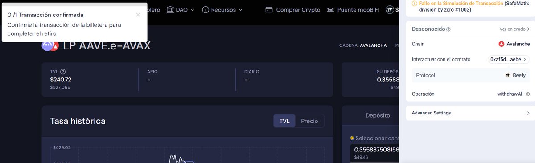Expand the Recursos menu
This screenshot has height=163, width=535.
pos(222,10)
